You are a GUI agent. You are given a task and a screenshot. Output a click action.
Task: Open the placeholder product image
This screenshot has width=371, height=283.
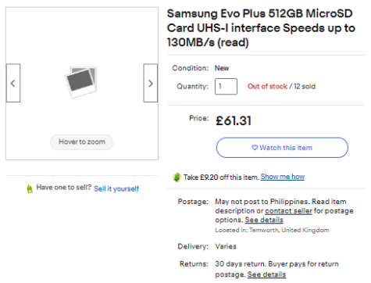coord(81,82)
